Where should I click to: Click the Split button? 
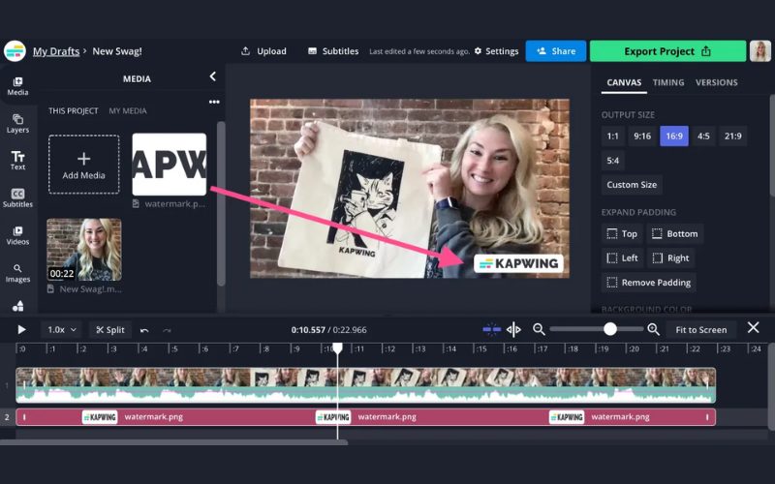coord(110,330)
